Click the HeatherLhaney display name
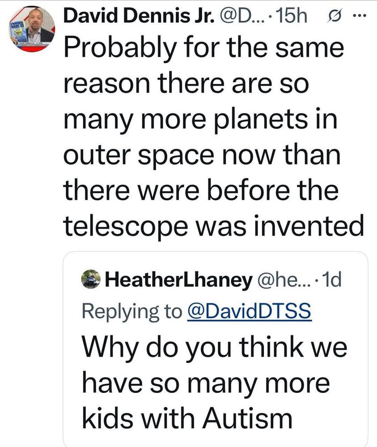Viewport: 377px width, 447px height. 179,280
